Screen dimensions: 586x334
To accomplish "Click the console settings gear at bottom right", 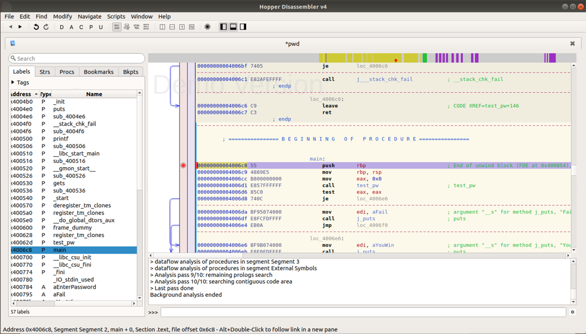I will 573,312.
